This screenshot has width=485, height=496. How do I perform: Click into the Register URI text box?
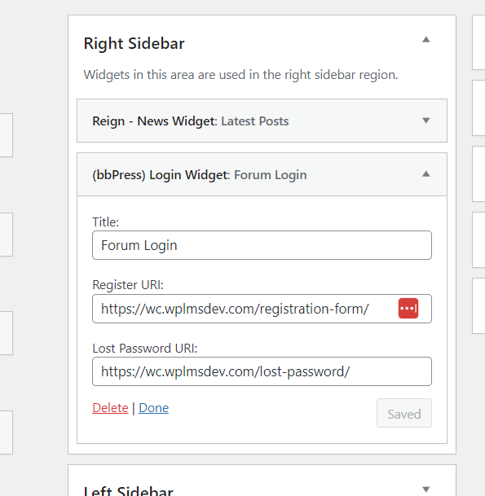click(262, 309)
